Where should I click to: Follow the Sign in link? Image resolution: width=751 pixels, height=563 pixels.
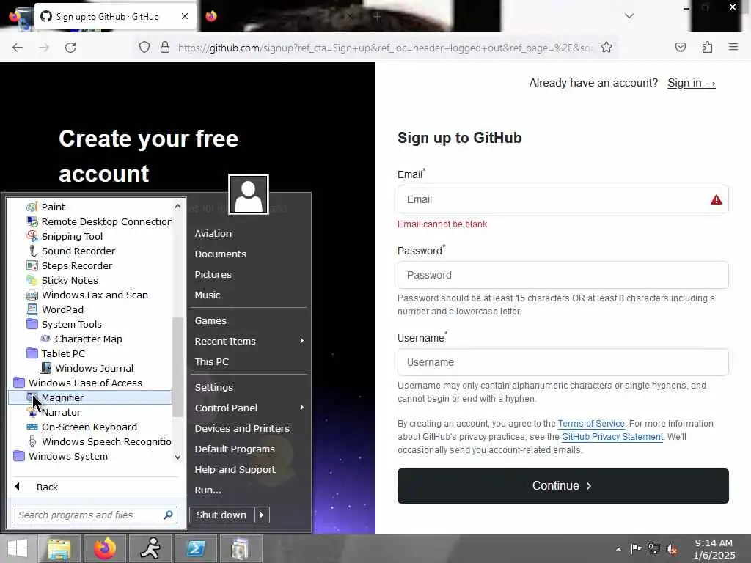[691, 83]
